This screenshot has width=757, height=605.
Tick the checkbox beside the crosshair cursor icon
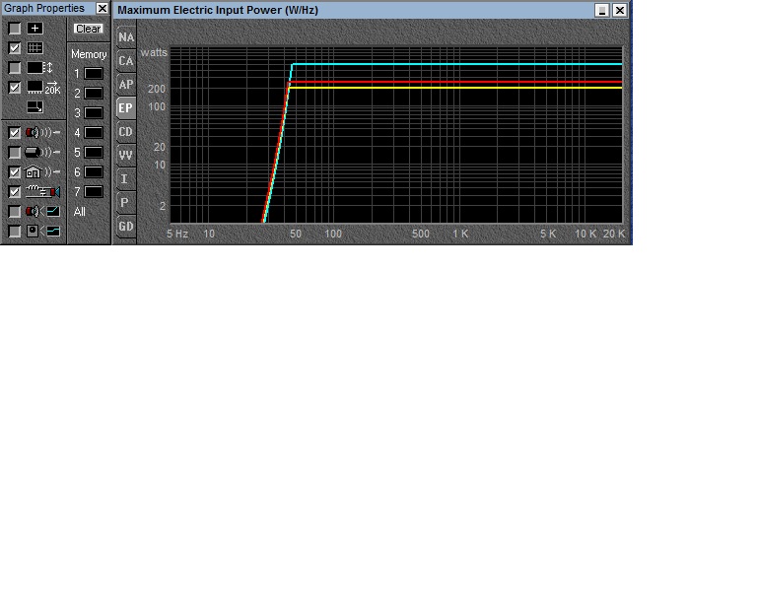tap(15, 29)
